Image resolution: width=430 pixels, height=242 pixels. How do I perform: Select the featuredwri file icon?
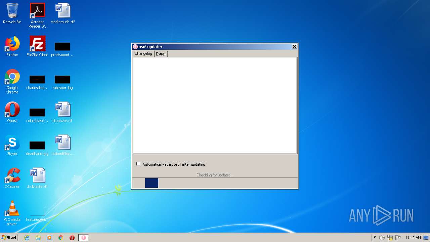click(x=37, y=214)
